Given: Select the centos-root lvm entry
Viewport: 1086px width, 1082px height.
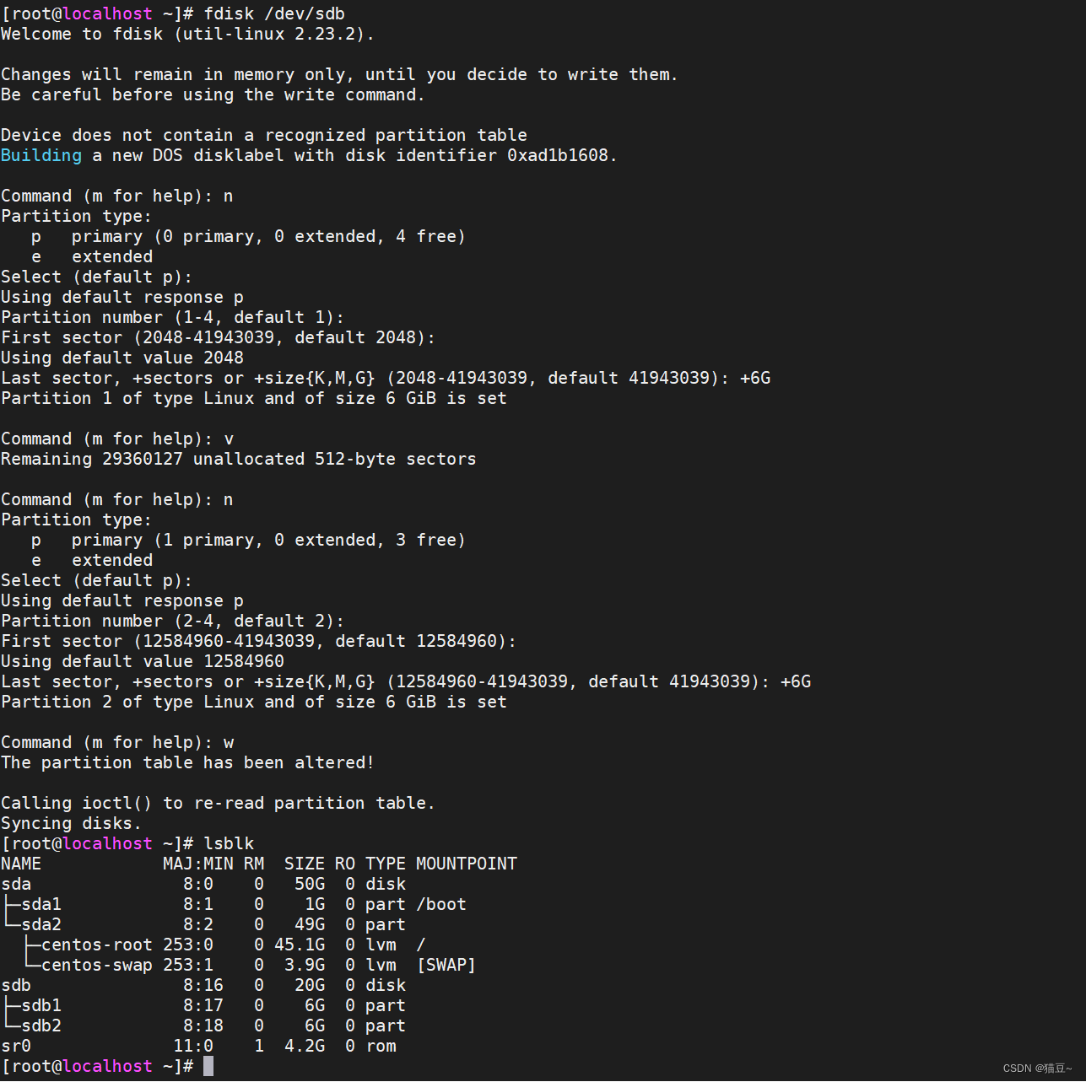Looking at the screenshot, I should pyautogui.click(x=96, y=944).
